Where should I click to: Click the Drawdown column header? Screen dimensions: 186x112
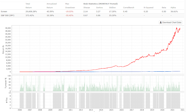(x=70, y=8)
